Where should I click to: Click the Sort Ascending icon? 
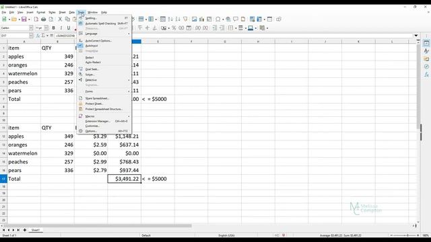pos(170,19)
